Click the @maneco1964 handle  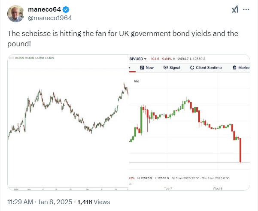point(50,18)
